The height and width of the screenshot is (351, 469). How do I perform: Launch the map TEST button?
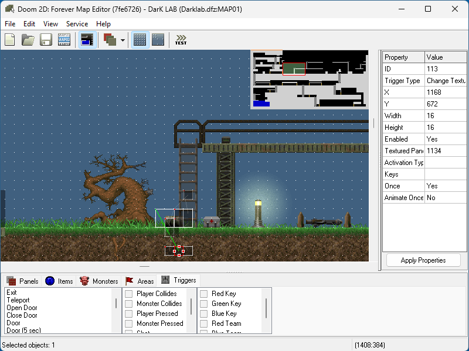click(181, 40)
